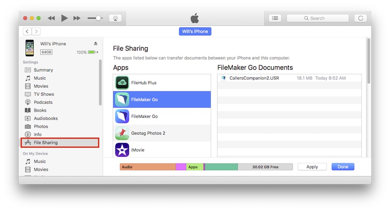Viewport: 390px width, 211px height.
Task: Open Podcasts in the Settings sidebar
Action: point(43,102)
